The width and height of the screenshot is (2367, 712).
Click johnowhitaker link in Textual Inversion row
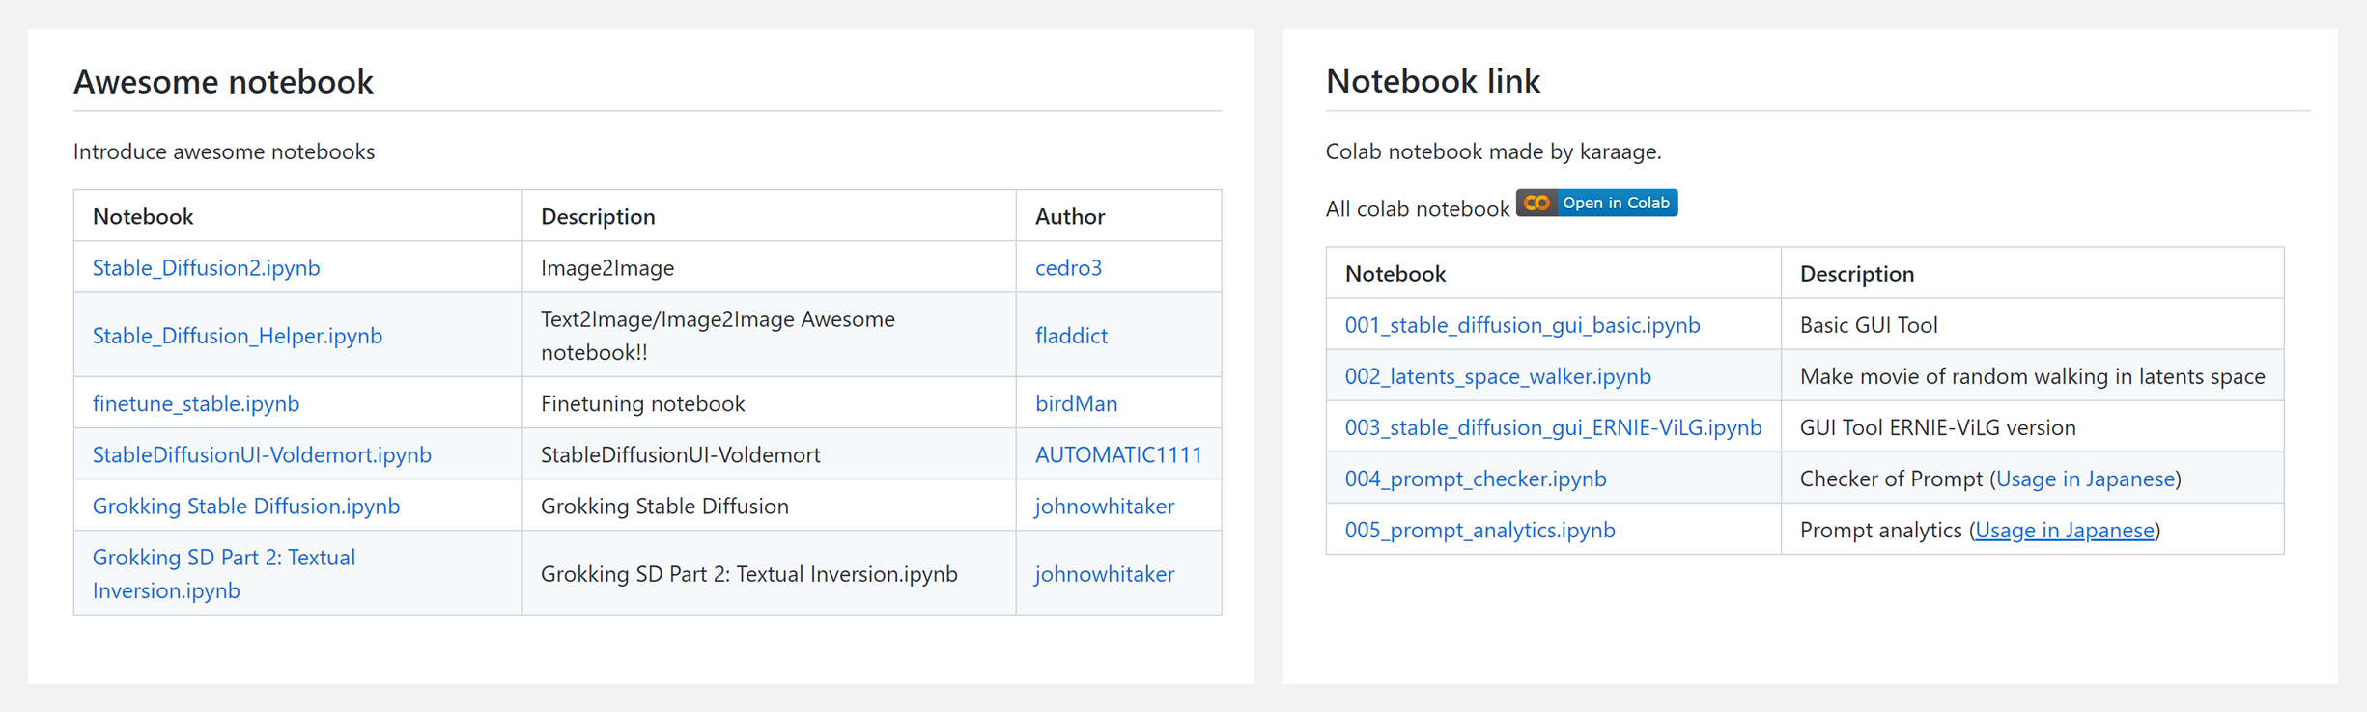1104,574
